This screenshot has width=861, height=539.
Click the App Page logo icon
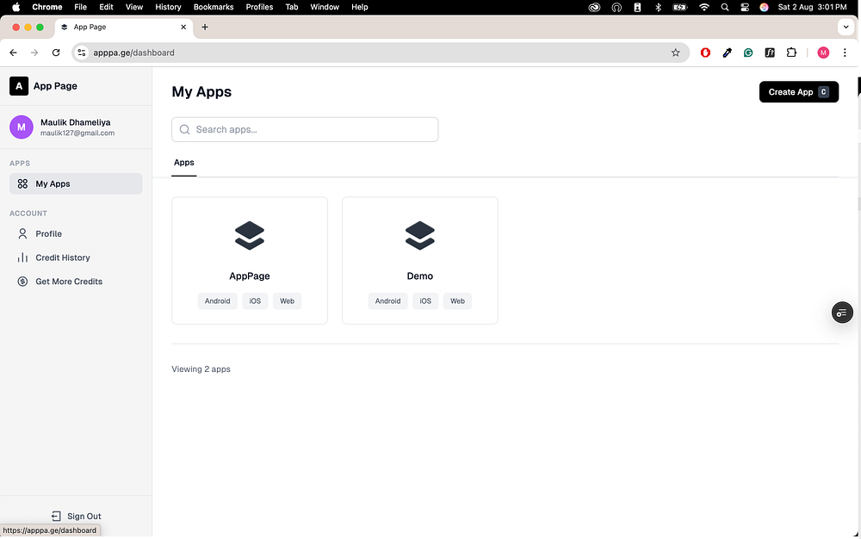(x=19, y=85)
